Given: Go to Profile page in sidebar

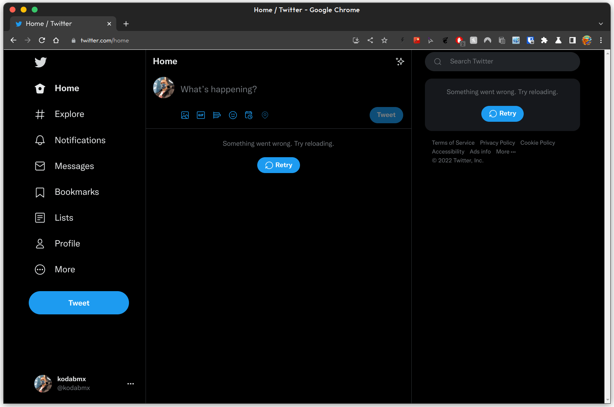Looking at the screenshot, I should 57,244.
